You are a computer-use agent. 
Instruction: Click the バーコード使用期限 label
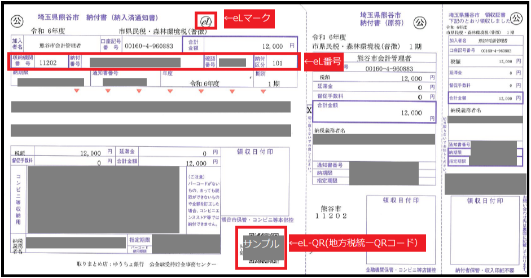pyautogui.click(x=139, y=249)
